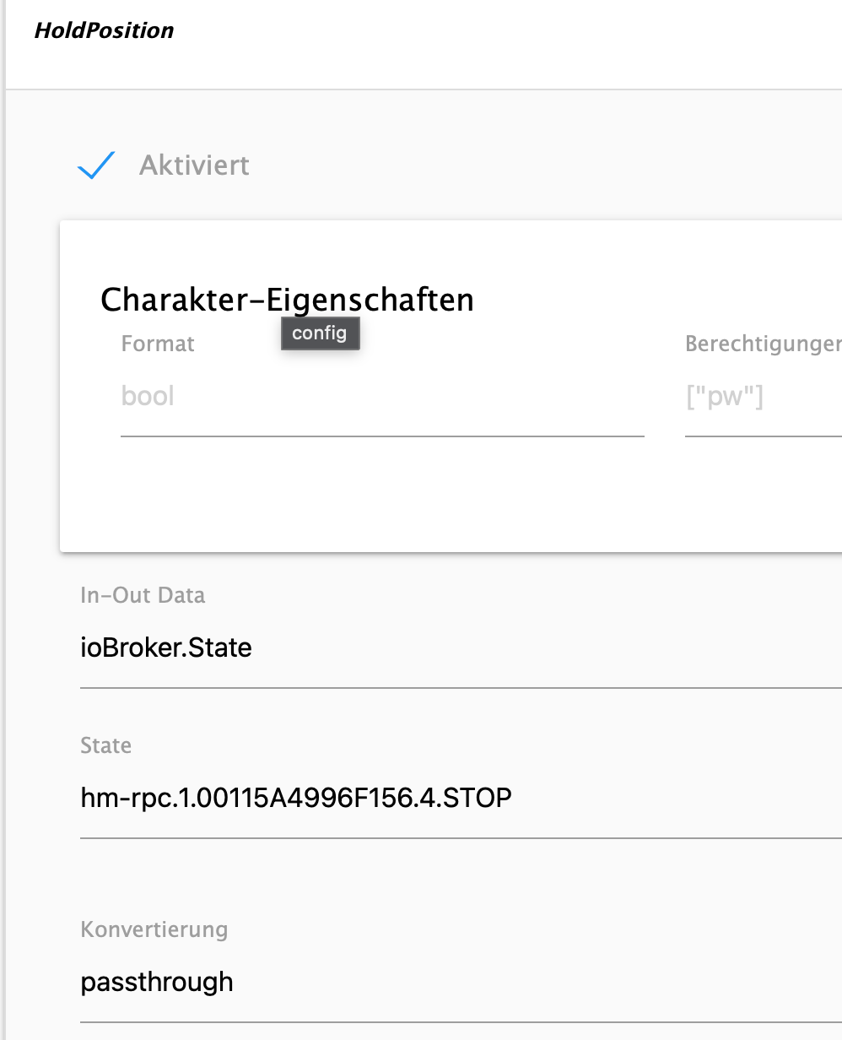This screenshot has width=842, height=1040.
Task: Click the In-Out Data label
Action: click(x=143, y=595)
